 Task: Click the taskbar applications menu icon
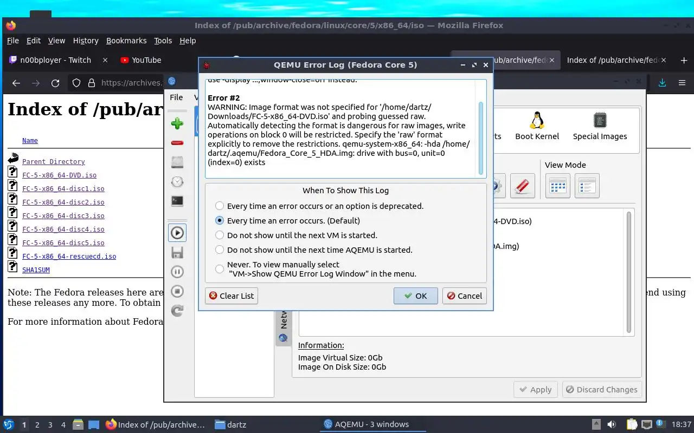click(x=8, y=424)
